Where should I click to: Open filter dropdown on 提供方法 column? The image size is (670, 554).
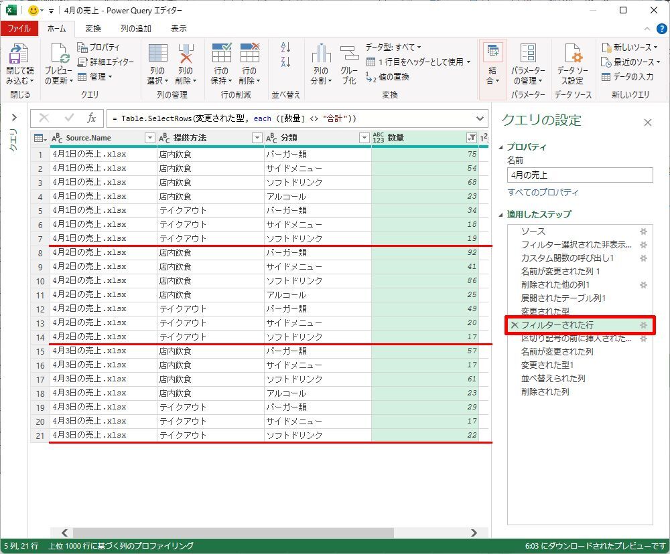(x=257, y=138)
